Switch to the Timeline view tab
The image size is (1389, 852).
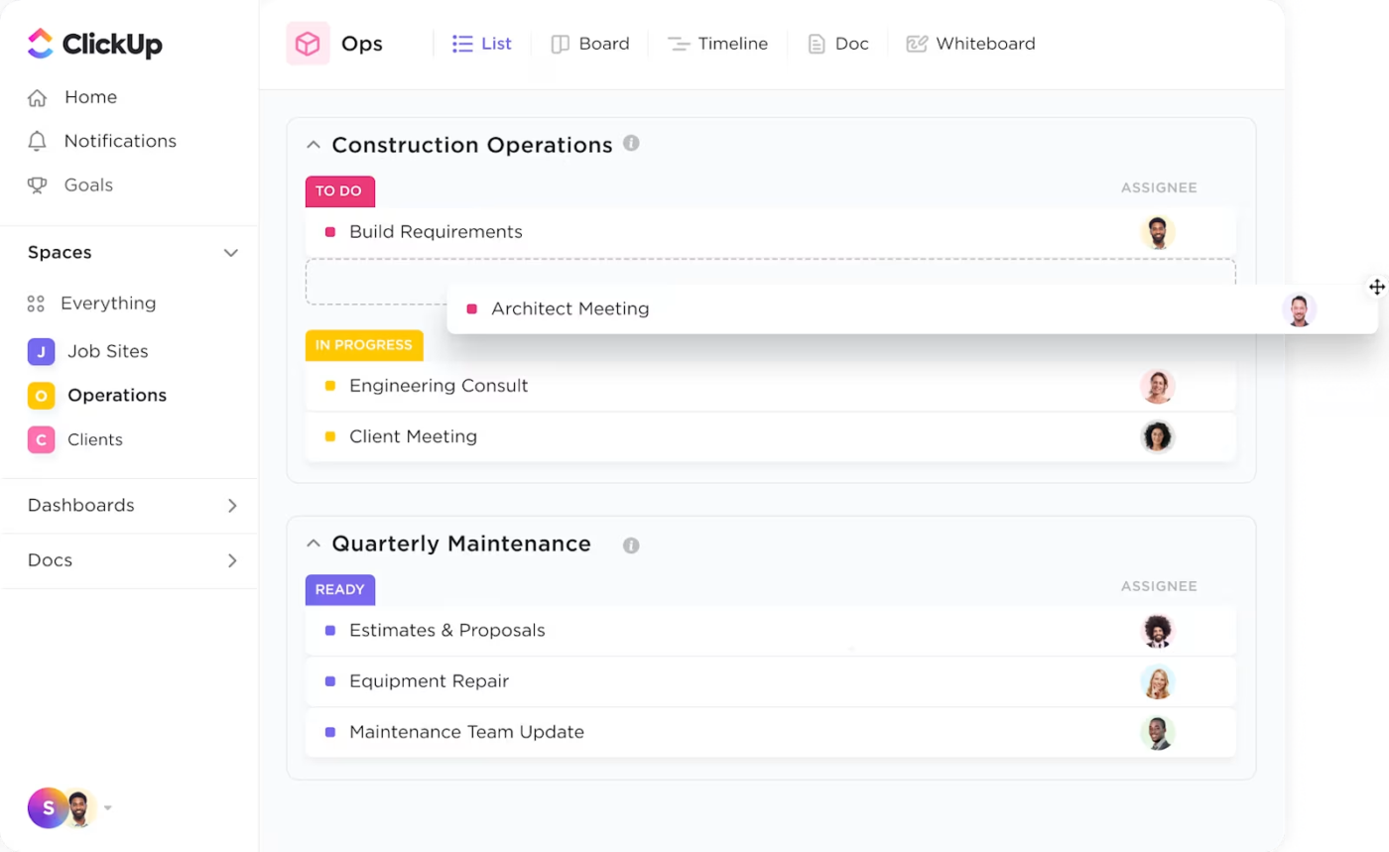point(718,44)
